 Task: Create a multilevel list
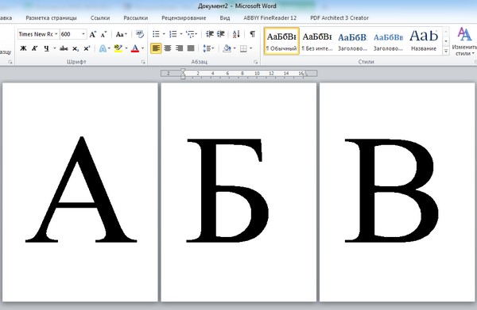click(x=191, y=34)
